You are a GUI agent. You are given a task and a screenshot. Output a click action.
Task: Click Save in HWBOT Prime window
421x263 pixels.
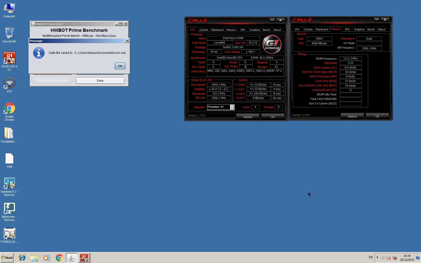click(x=100, y=80)
